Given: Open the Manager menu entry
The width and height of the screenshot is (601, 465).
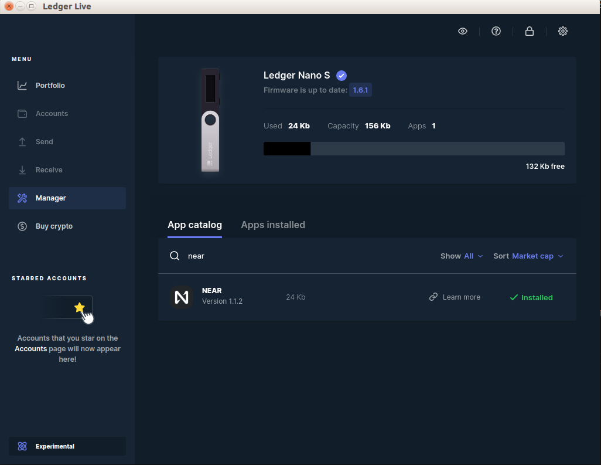Looking at the screenshot, I should [67, 198].
